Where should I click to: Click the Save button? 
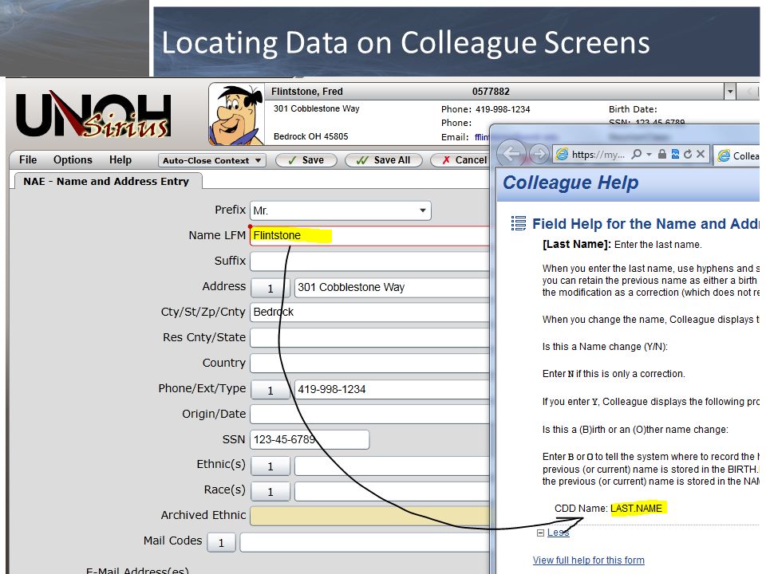(x=306, y=160)
